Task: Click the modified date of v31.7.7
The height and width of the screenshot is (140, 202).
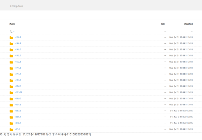Action: coord(182,123)
